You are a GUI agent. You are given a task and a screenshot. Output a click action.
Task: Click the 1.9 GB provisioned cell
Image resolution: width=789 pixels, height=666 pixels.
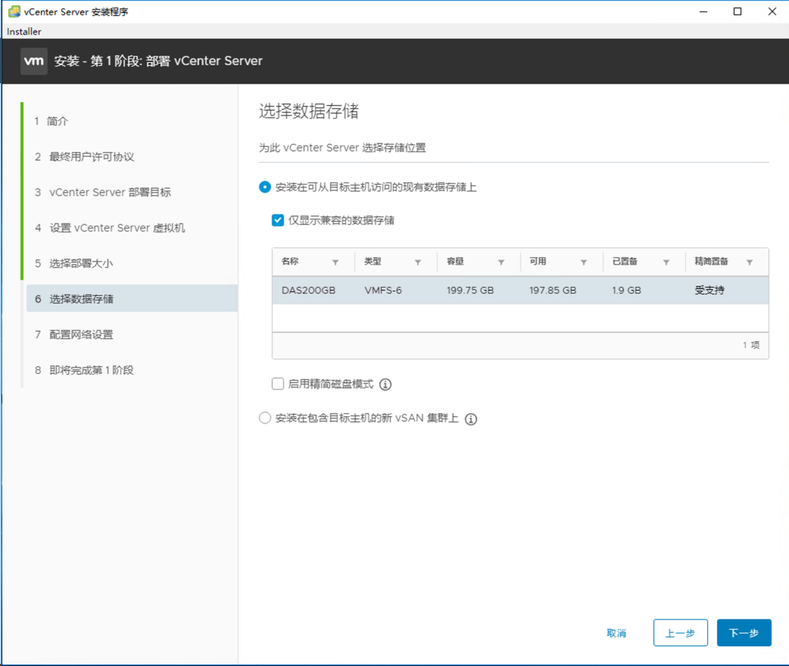(627, 290)
